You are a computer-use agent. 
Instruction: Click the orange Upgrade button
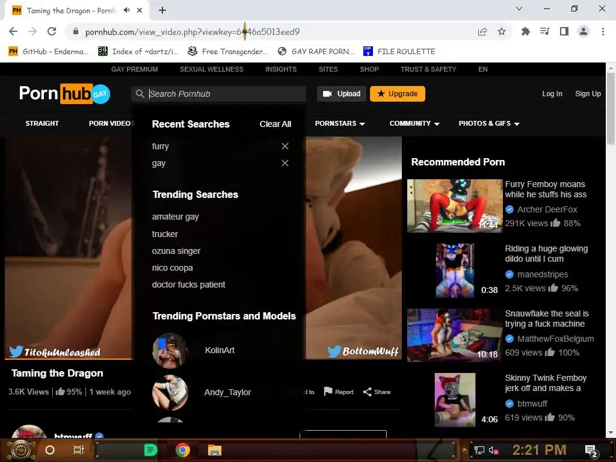point(398,94)
